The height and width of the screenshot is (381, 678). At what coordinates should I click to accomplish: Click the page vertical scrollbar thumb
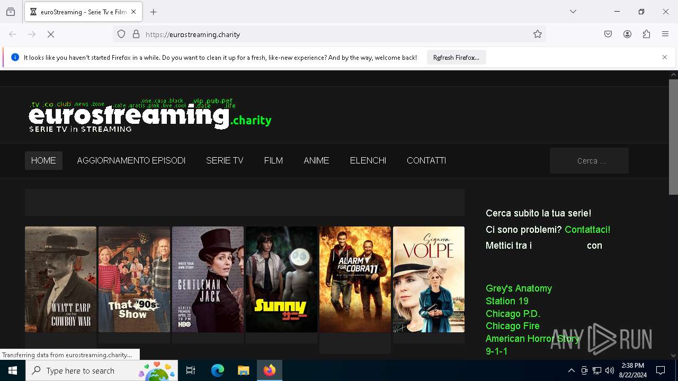tap(673, 137)
